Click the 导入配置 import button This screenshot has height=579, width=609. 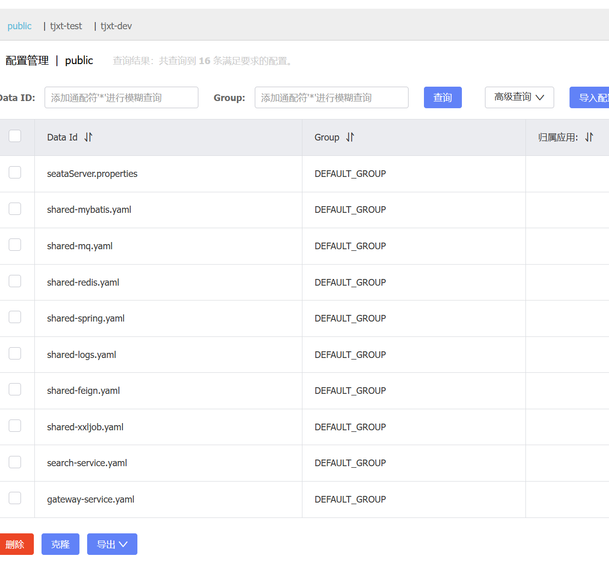[x=589, y=97]
